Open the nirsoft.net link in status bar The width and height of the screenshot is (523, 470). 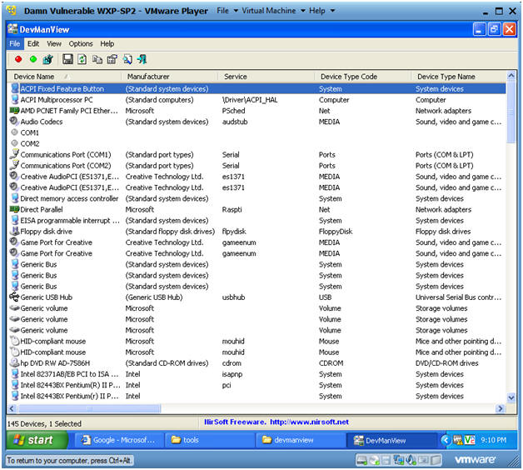(x=309, y=422)
